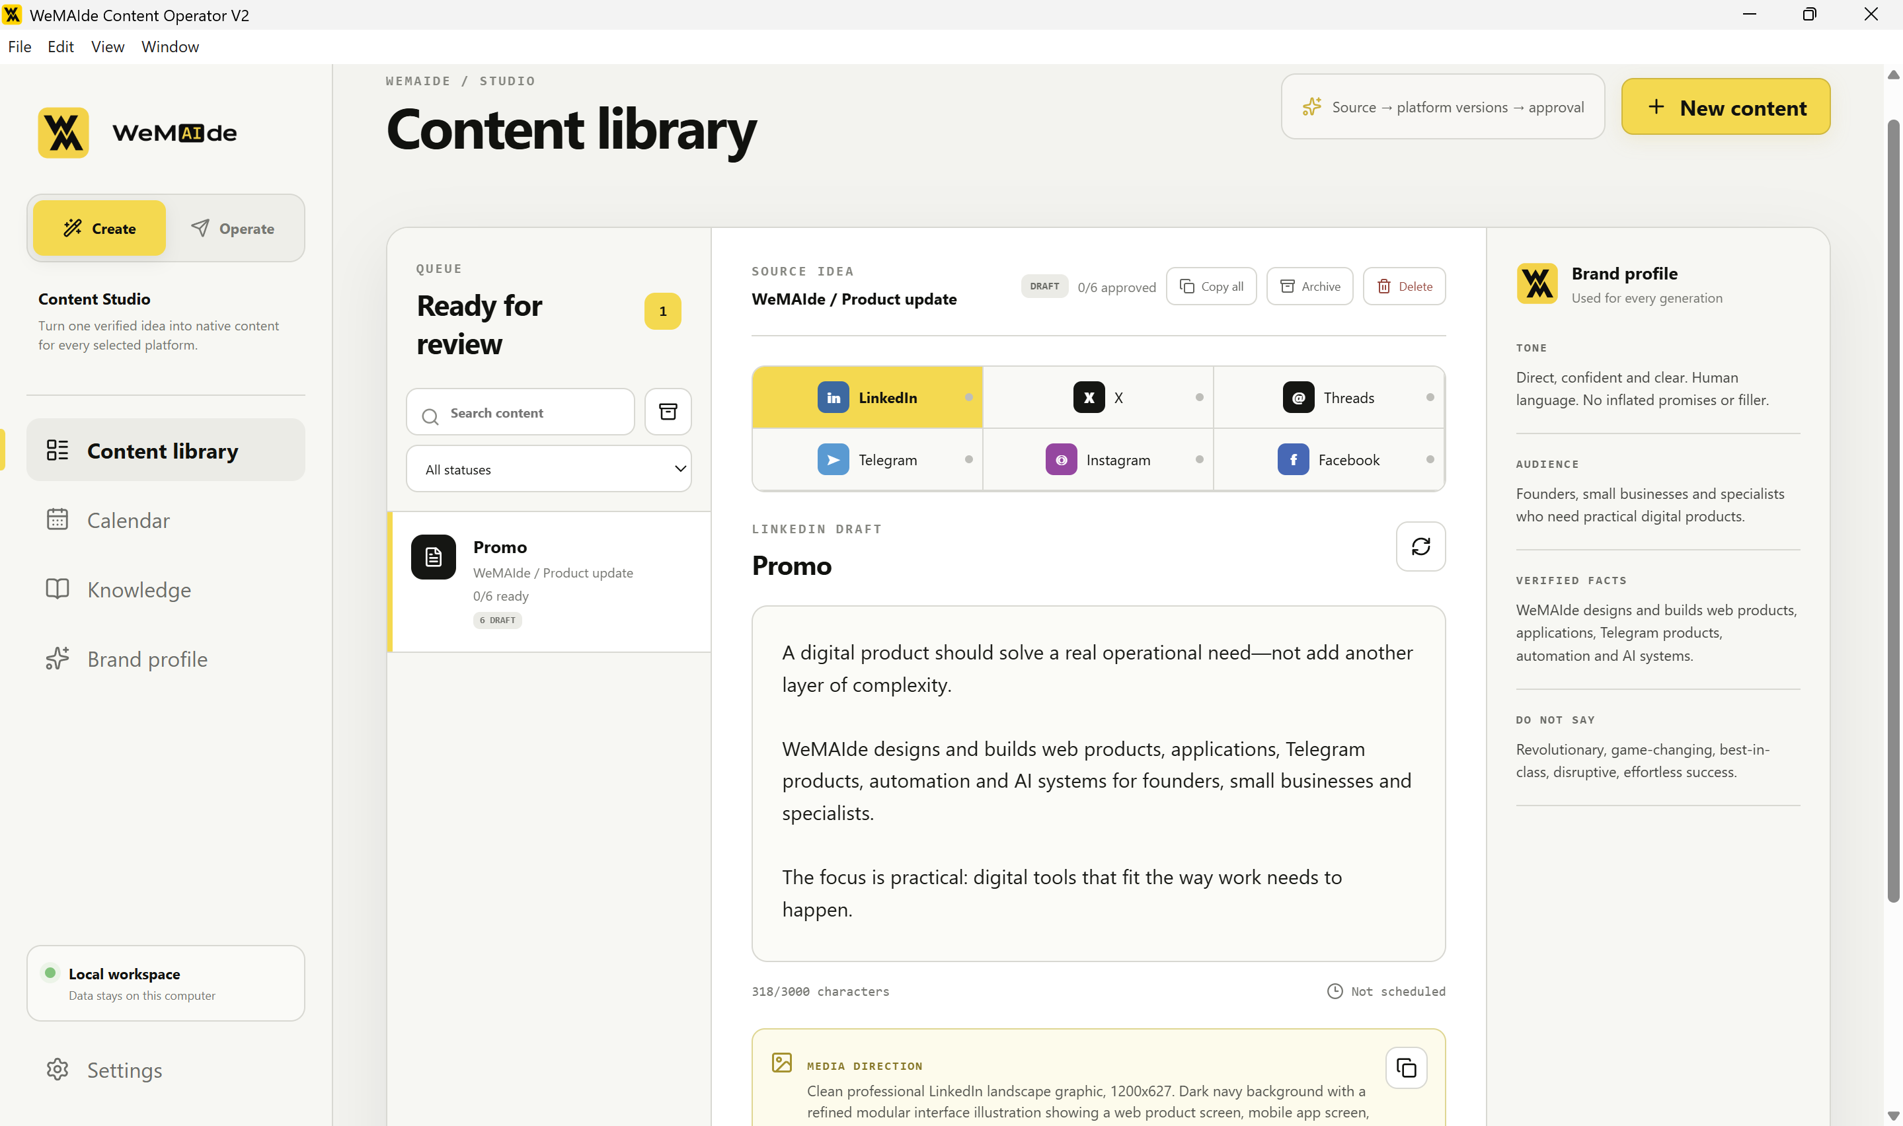Click the Not scheduled clock indicator
Screen dimensions: 1903x1126
click(x=1386, y=991)
